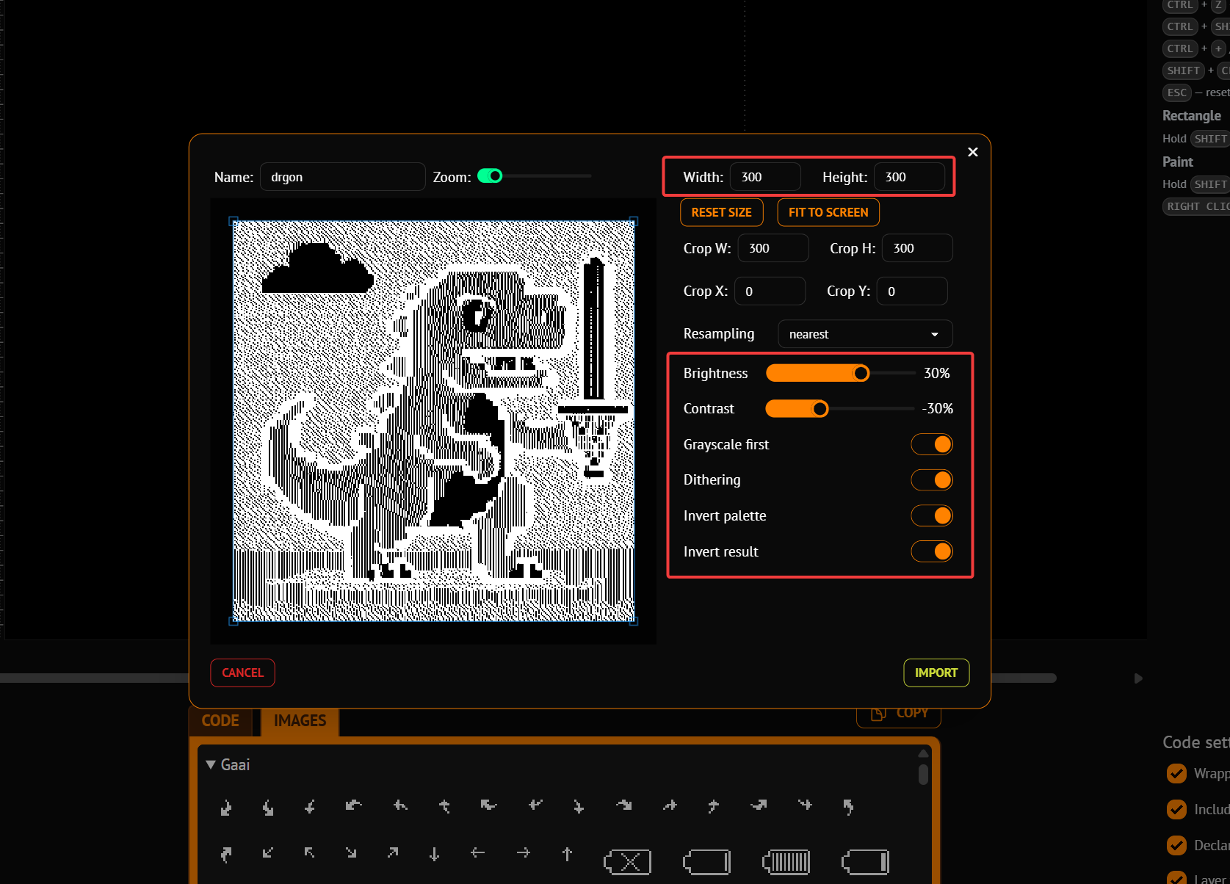
Task: Toggle Invert result switch
Action: coord(932,551)
